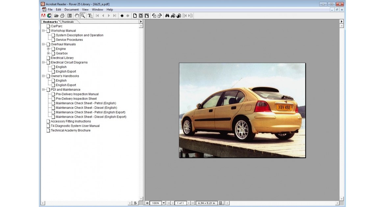Switch to the Thumbnails tab
The width and height of the screenshot is (385, 207).
tap(68, 22)
